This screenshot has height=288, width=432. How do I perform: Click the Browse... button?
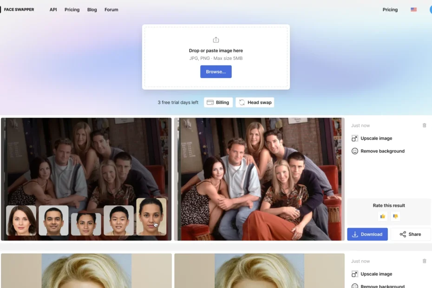tap(216, 72)
